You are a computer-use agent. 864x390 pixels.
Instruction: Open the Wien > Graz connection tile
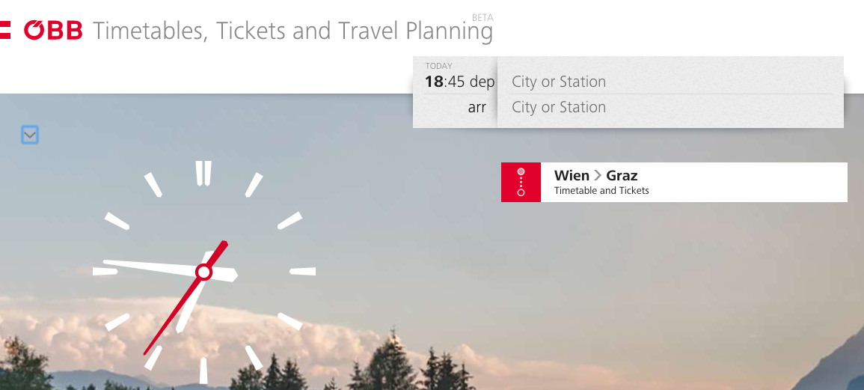674,182
